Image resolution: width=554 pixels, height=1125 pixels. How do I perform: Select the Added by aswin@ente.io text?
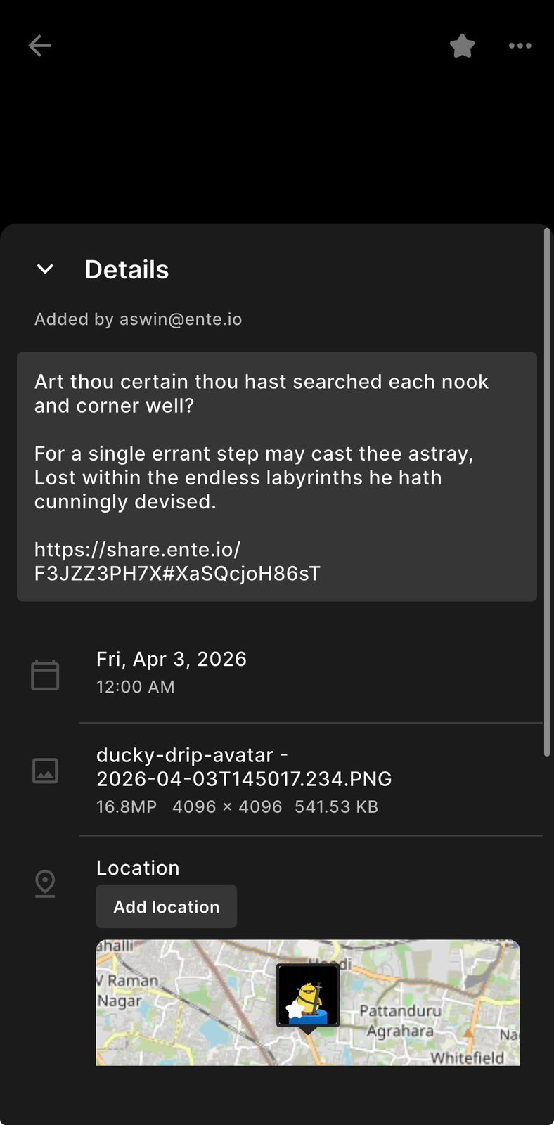click(138, 319)
